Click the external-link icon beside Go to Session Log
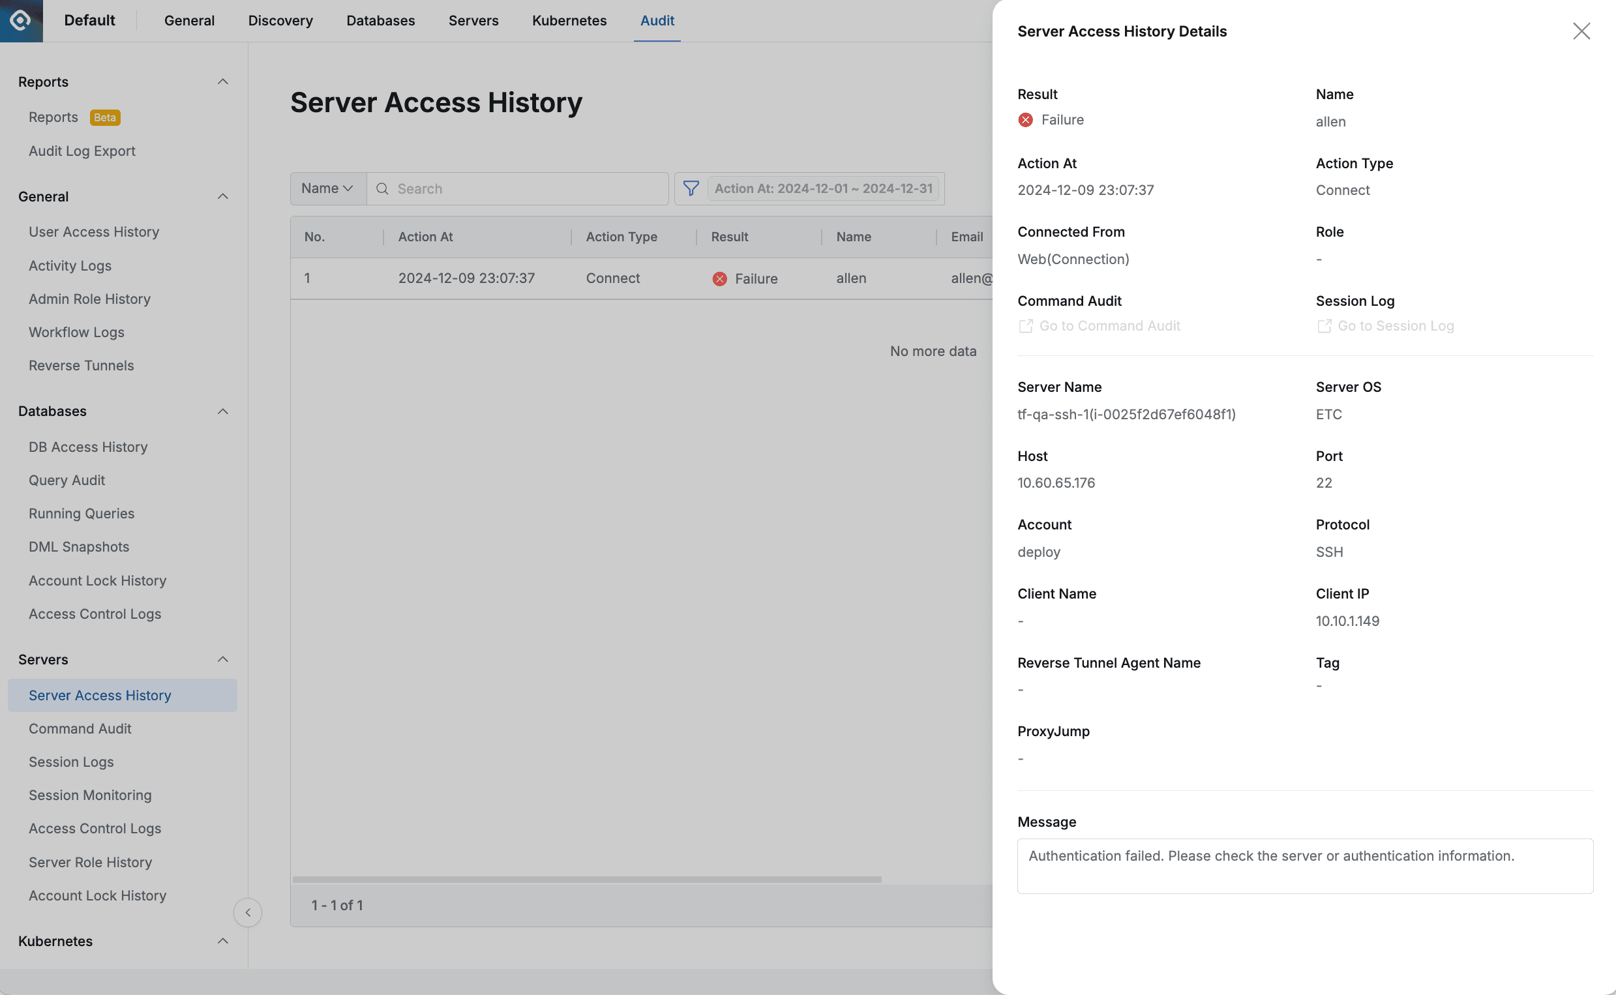1616x995 pixels. (1324, 326)
